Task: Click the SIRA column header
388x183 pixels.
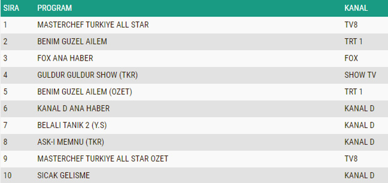Action: point(11,8)
